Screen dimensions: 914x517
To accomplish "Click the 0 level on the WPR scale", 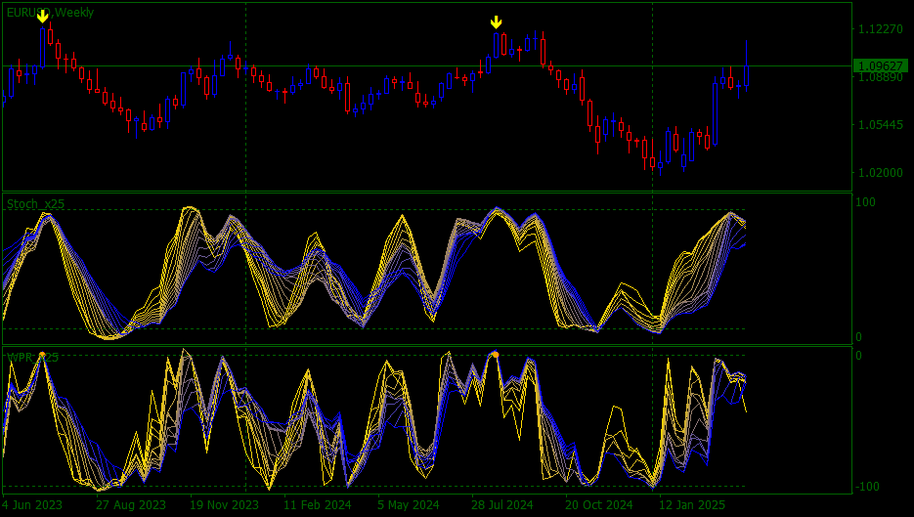I will pyautogui.click(x=858, y=356).
